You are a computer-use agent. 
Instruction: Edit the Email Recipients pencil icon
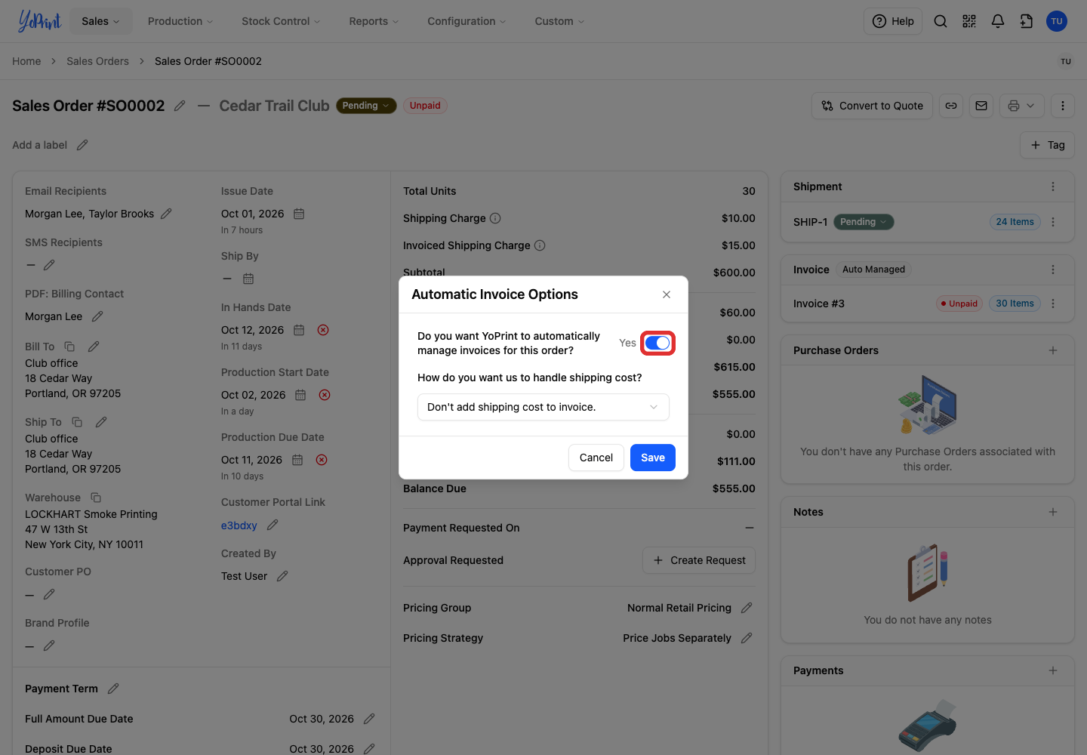[x=166, y=214]
